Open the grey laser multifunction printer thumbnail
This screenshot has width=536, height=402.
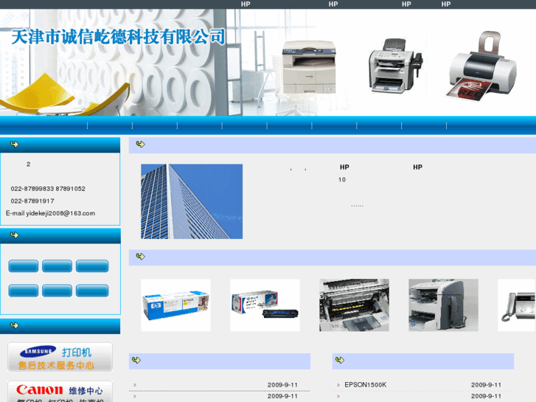(443, 305)
